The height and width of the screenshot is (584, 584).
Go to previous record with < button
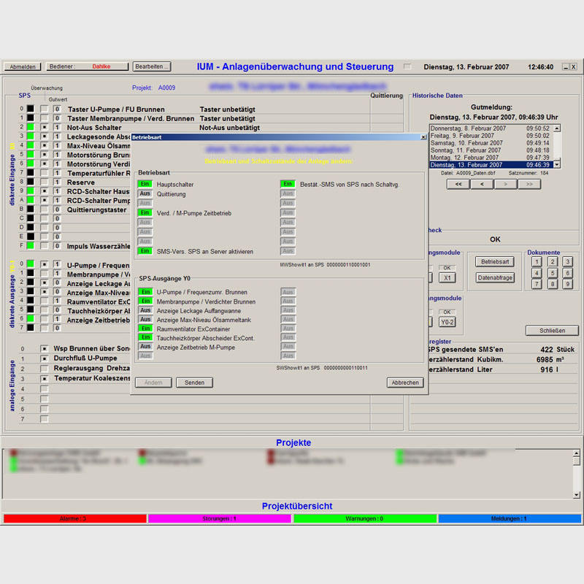click(x=481, y=185)
